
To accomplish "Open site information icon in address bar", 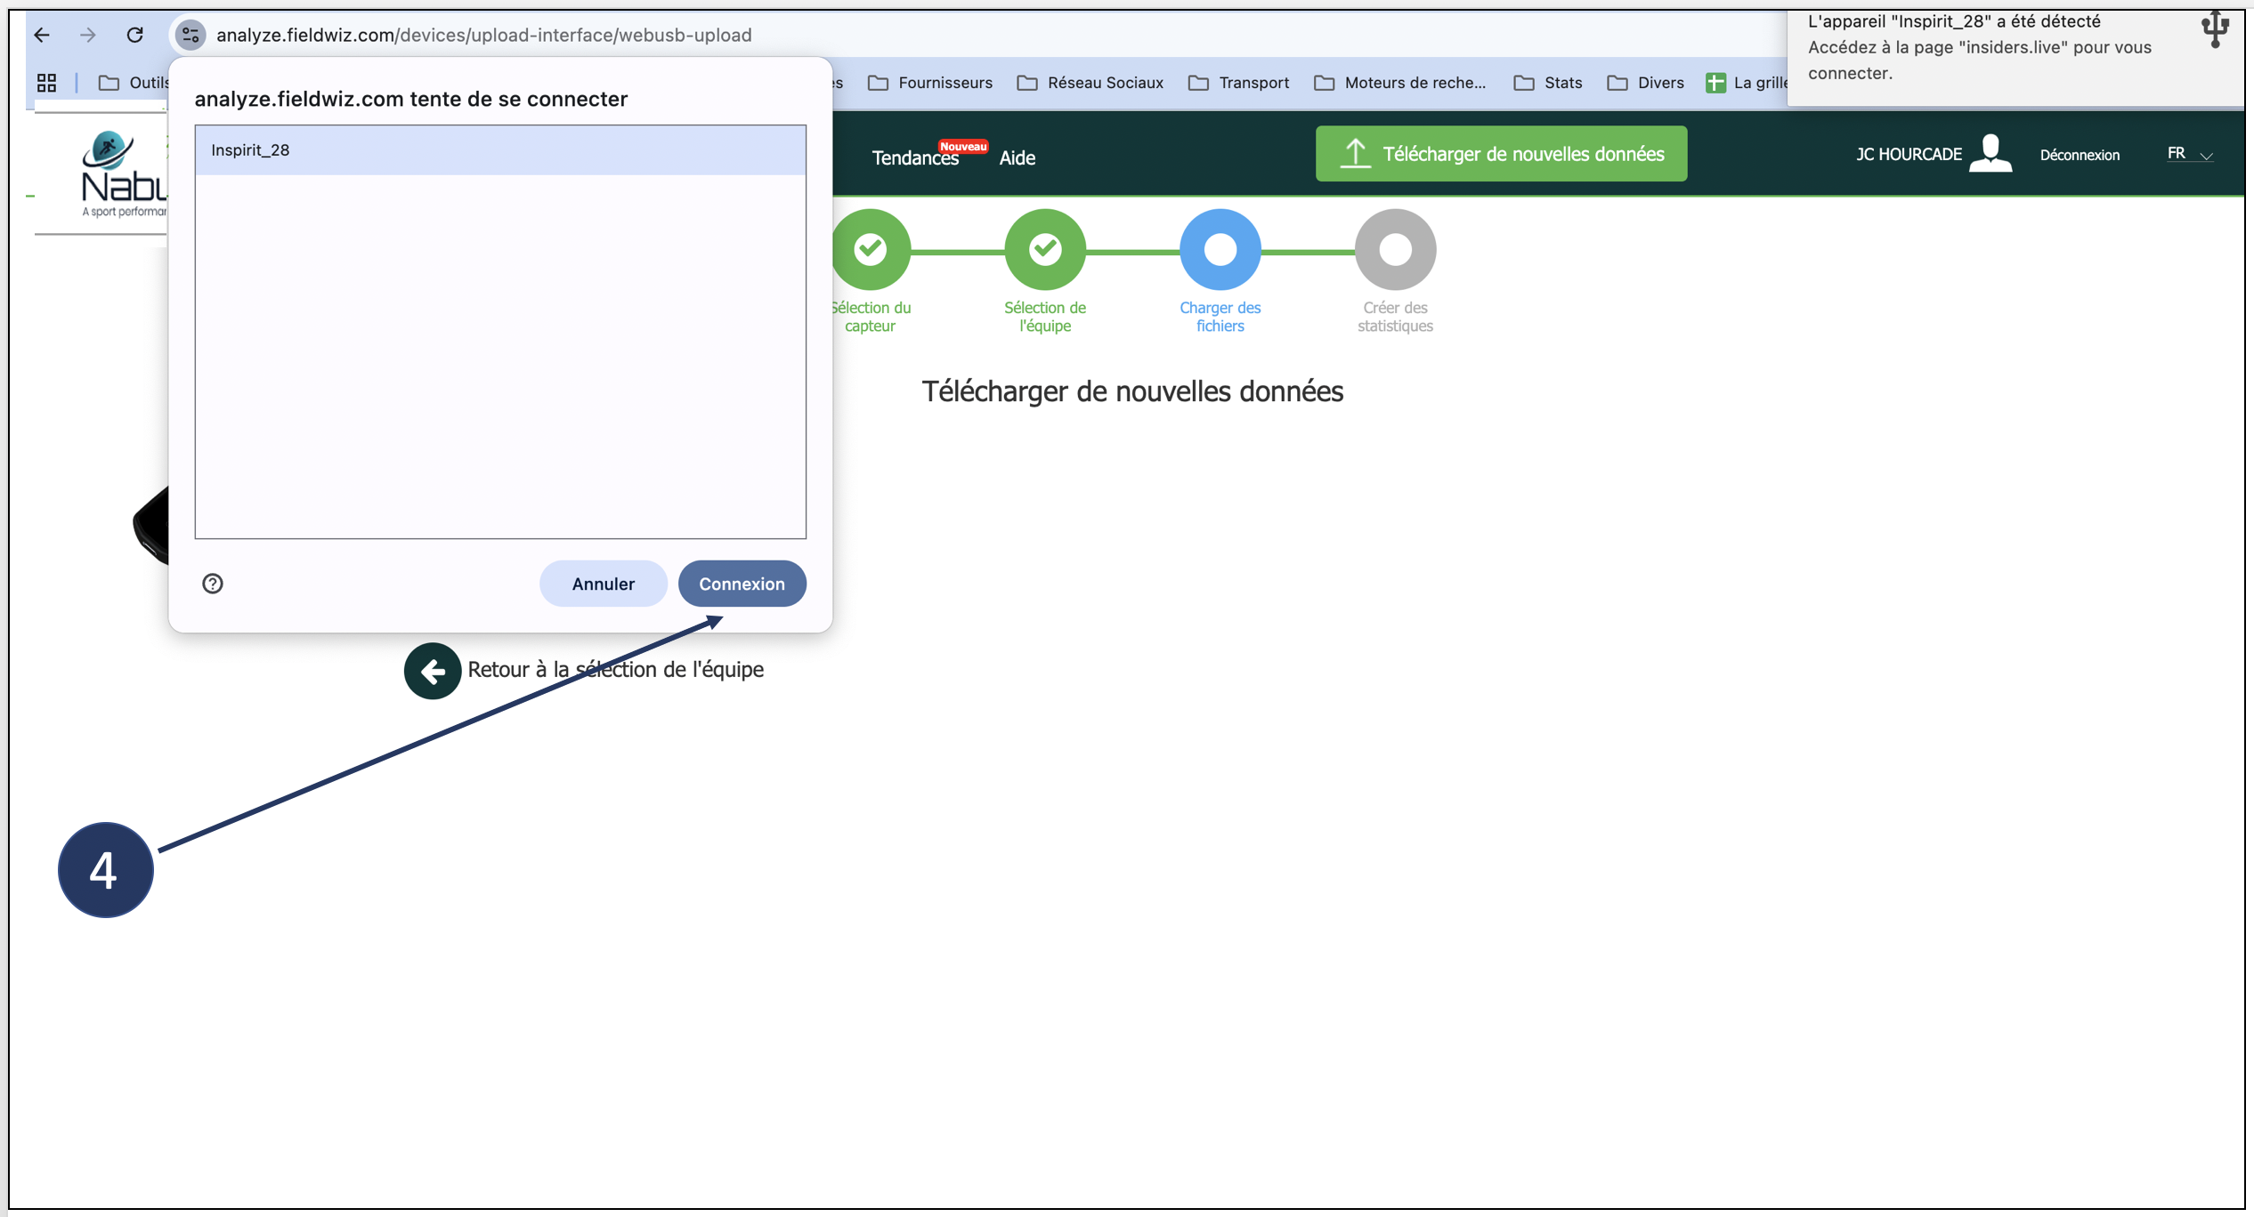I will tap(191, 35).
